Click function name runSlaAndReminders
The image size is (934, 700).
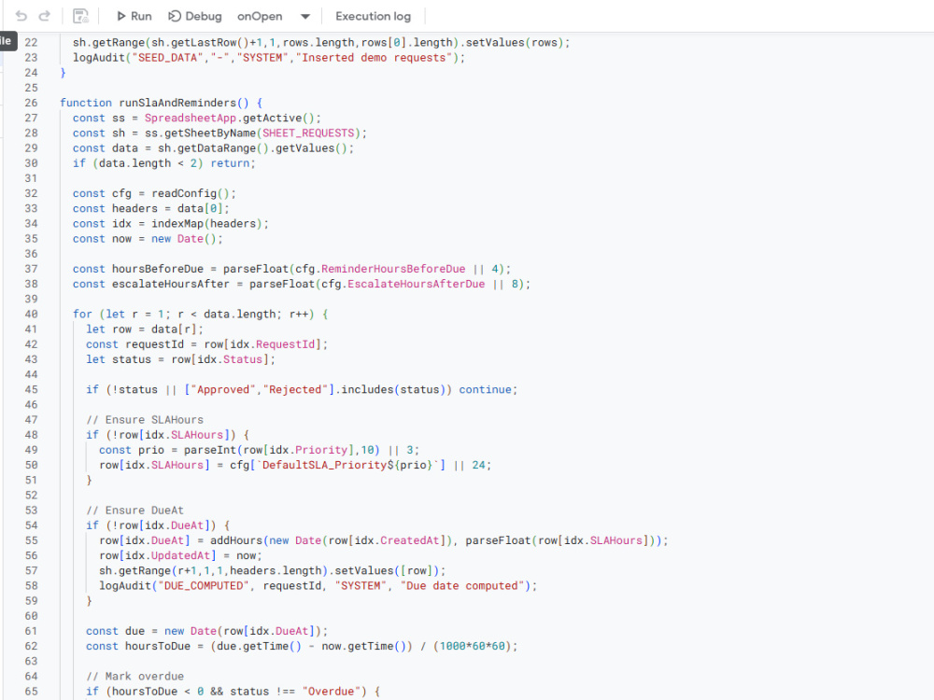(x=177, y=103)
